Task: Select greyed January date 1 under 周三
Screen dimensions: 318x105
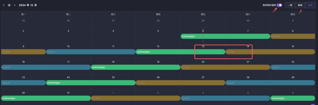Action: (x=113, y=93)
